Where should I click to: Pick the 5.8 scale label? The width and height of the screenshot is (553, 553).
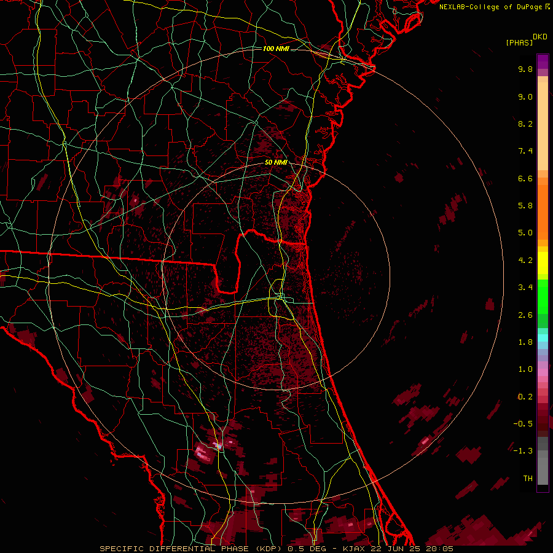(525, 206)
